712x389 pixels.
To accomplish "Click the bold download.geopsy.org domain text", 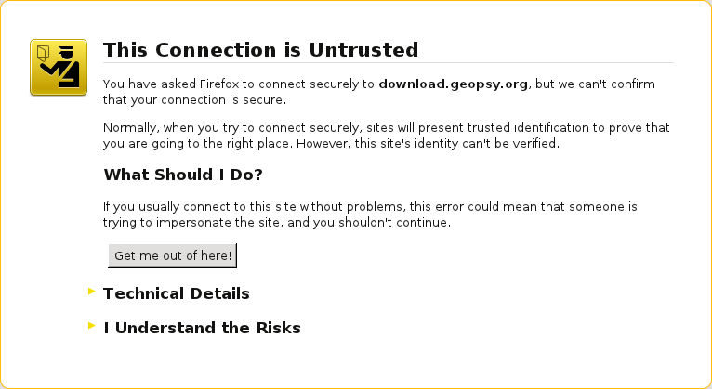I will pos(454,84).
